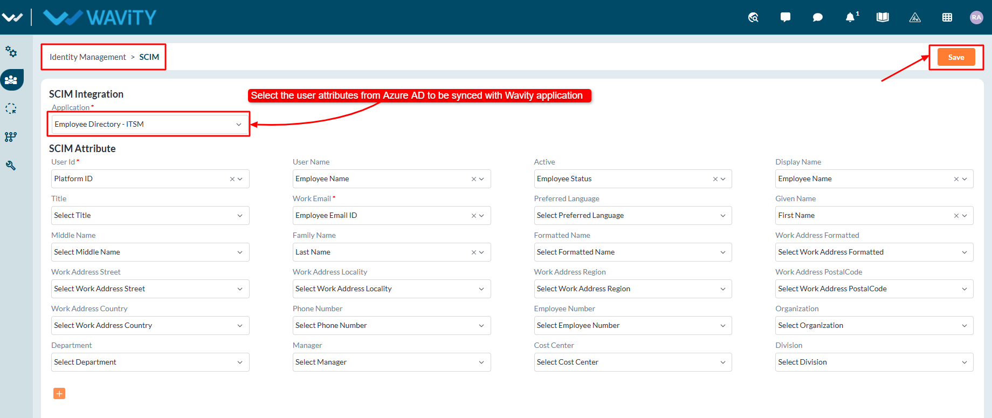The height and width of the screenshot is (418, 992).
Task: Click the Wavity logo
Action: click(100, 17)
